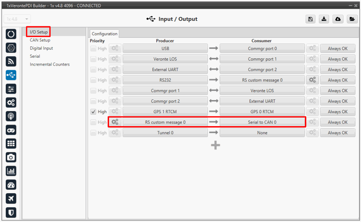361x222 pixels.
Task: Click the save configuration floppy disk icon
Action: [310, 19]
